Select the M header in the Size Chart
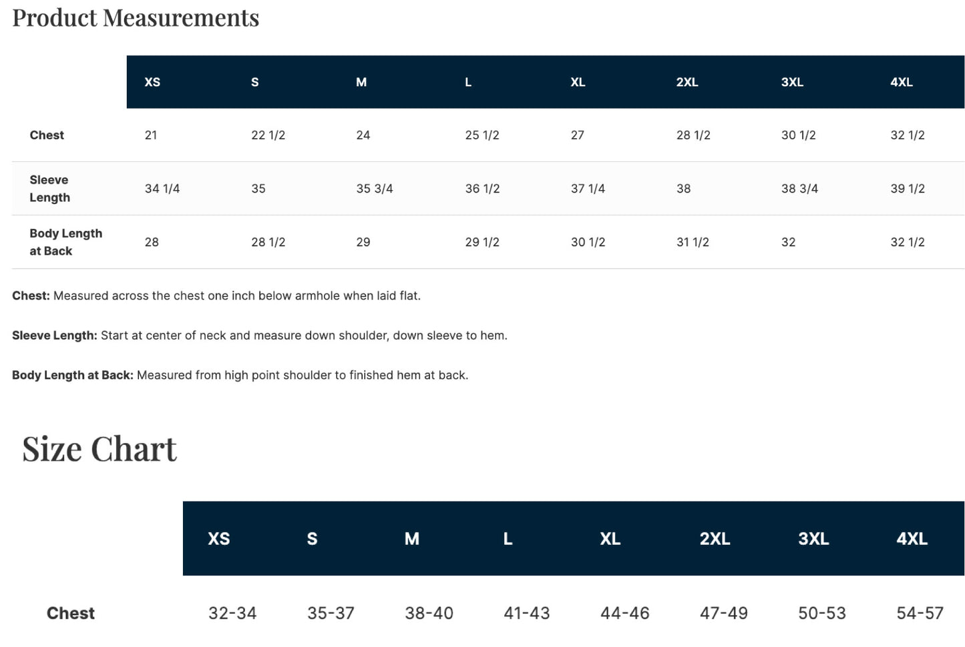 point(412,539)
